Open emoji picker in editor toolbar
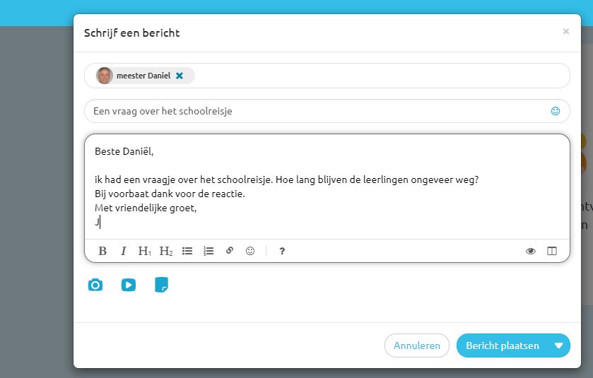This screenshot has height=378, width=593. (250, 251)
